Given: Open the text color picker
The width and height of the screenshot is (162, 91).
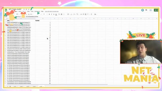Looking at the screenshot, I should click(x=56, y=14).
